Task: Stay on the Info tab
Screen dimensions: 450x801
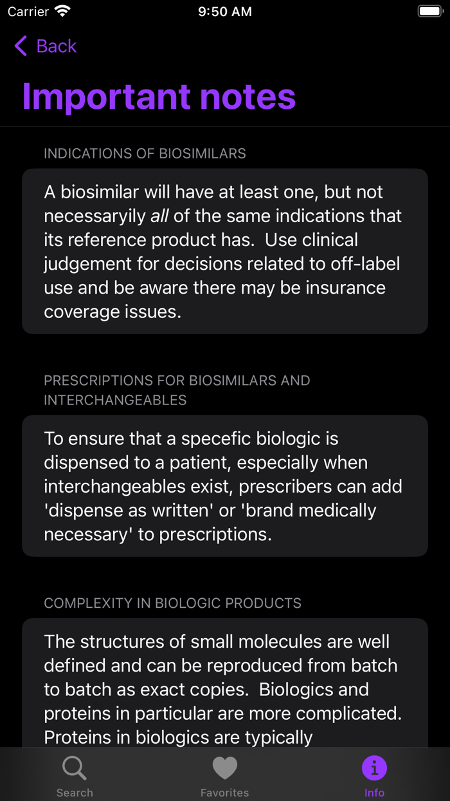Action: pyautogui.click(x=375, y=775)
